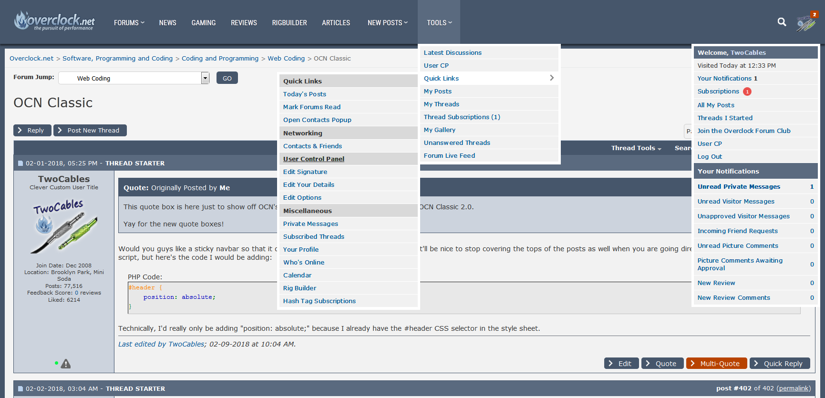Open New Review Comments notification
Viewport: 825px width, 398px height.
click(x=733, y=297)
